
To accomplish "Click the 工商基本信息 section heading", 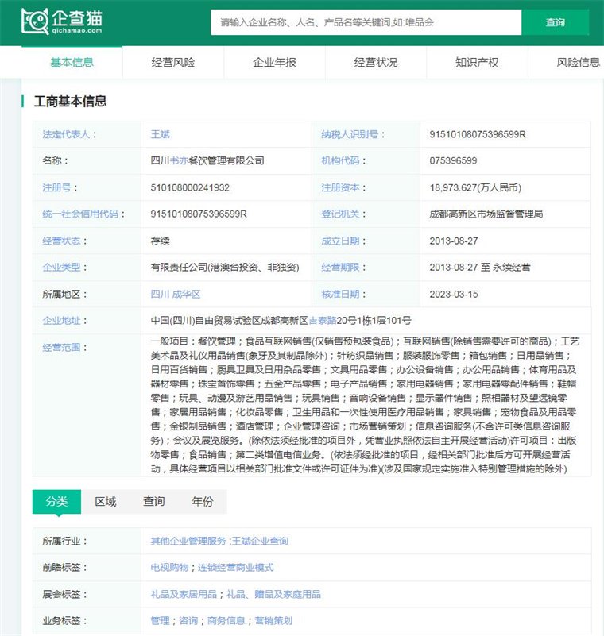I will coord(70,101).
